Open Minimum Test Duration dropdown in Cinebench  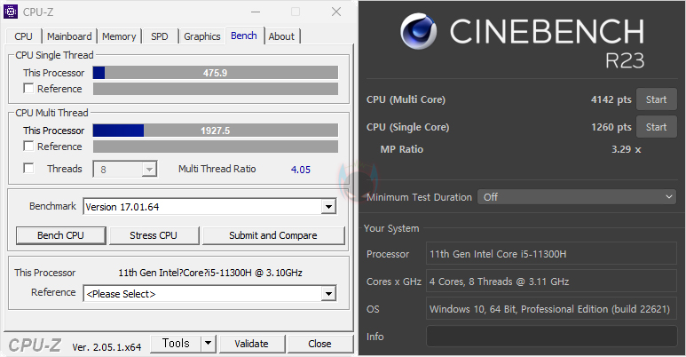pyautogui.click(x=576, y=197)
